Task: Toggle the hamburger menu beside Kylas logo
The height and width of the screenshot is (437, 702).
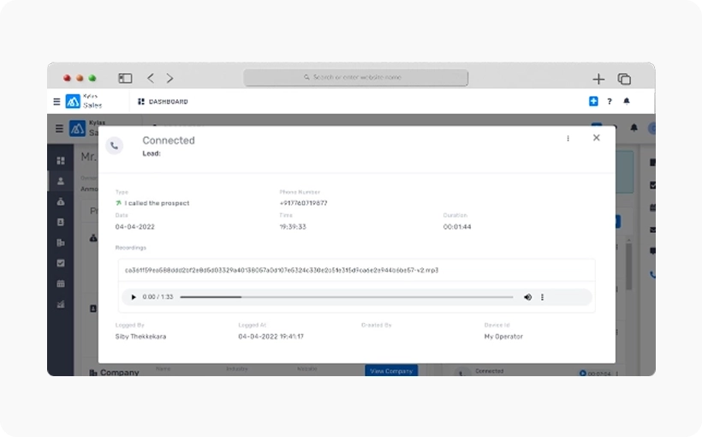Action: [x=57, y=101]
